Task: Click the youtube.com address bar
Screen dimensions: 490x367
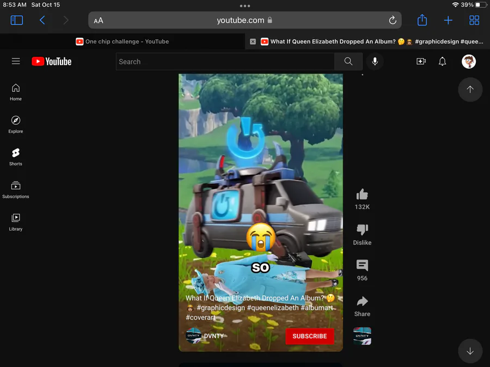Action: (x=244, y=20)
